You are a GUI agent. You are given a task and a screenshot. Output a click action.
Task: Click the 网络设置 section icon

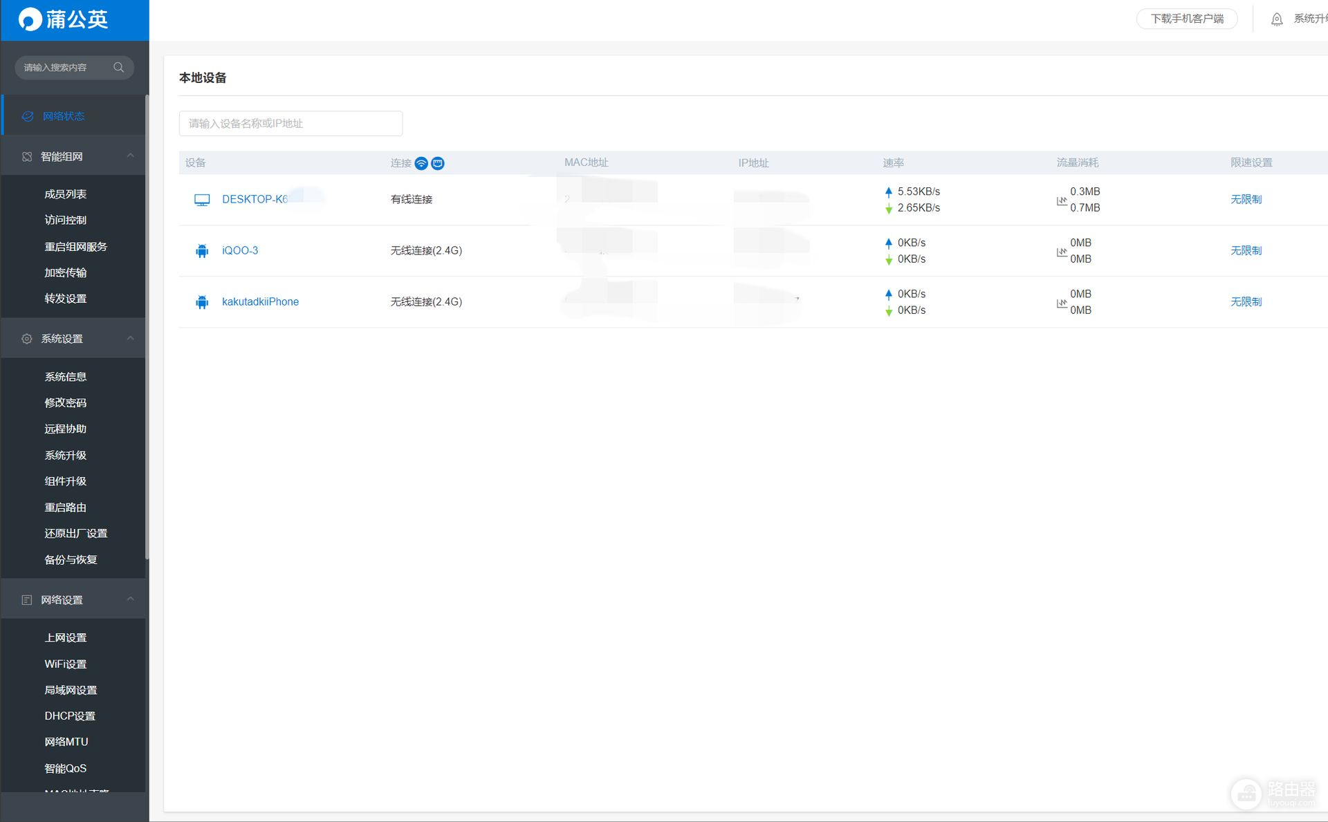coord(27,600)
